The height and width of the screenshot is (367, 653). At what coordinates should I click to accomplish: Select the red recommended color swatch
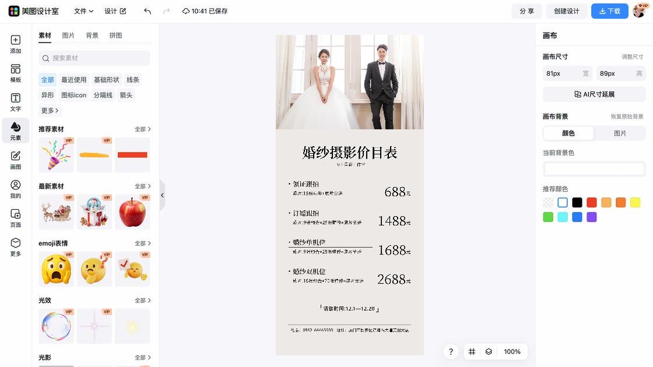[591, 202]
